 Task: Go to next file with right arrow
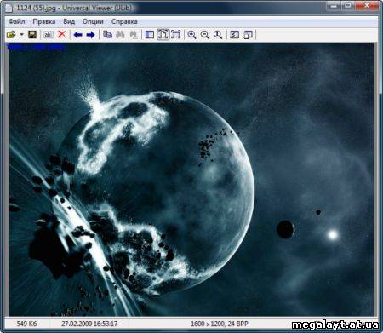click(x=90, y=35)
